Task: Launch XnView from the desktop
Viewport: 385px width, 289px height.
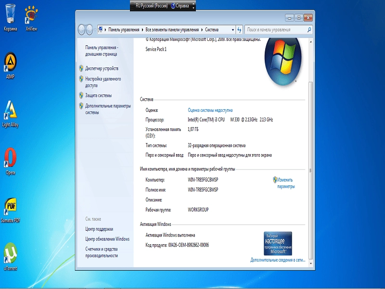Action: pyautogui.click(x=31, y=18)
